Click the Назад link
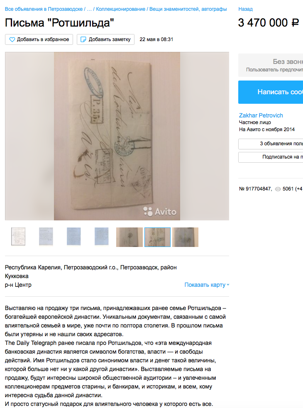Screen dimensions: 303x408 (x=245, y=9)
